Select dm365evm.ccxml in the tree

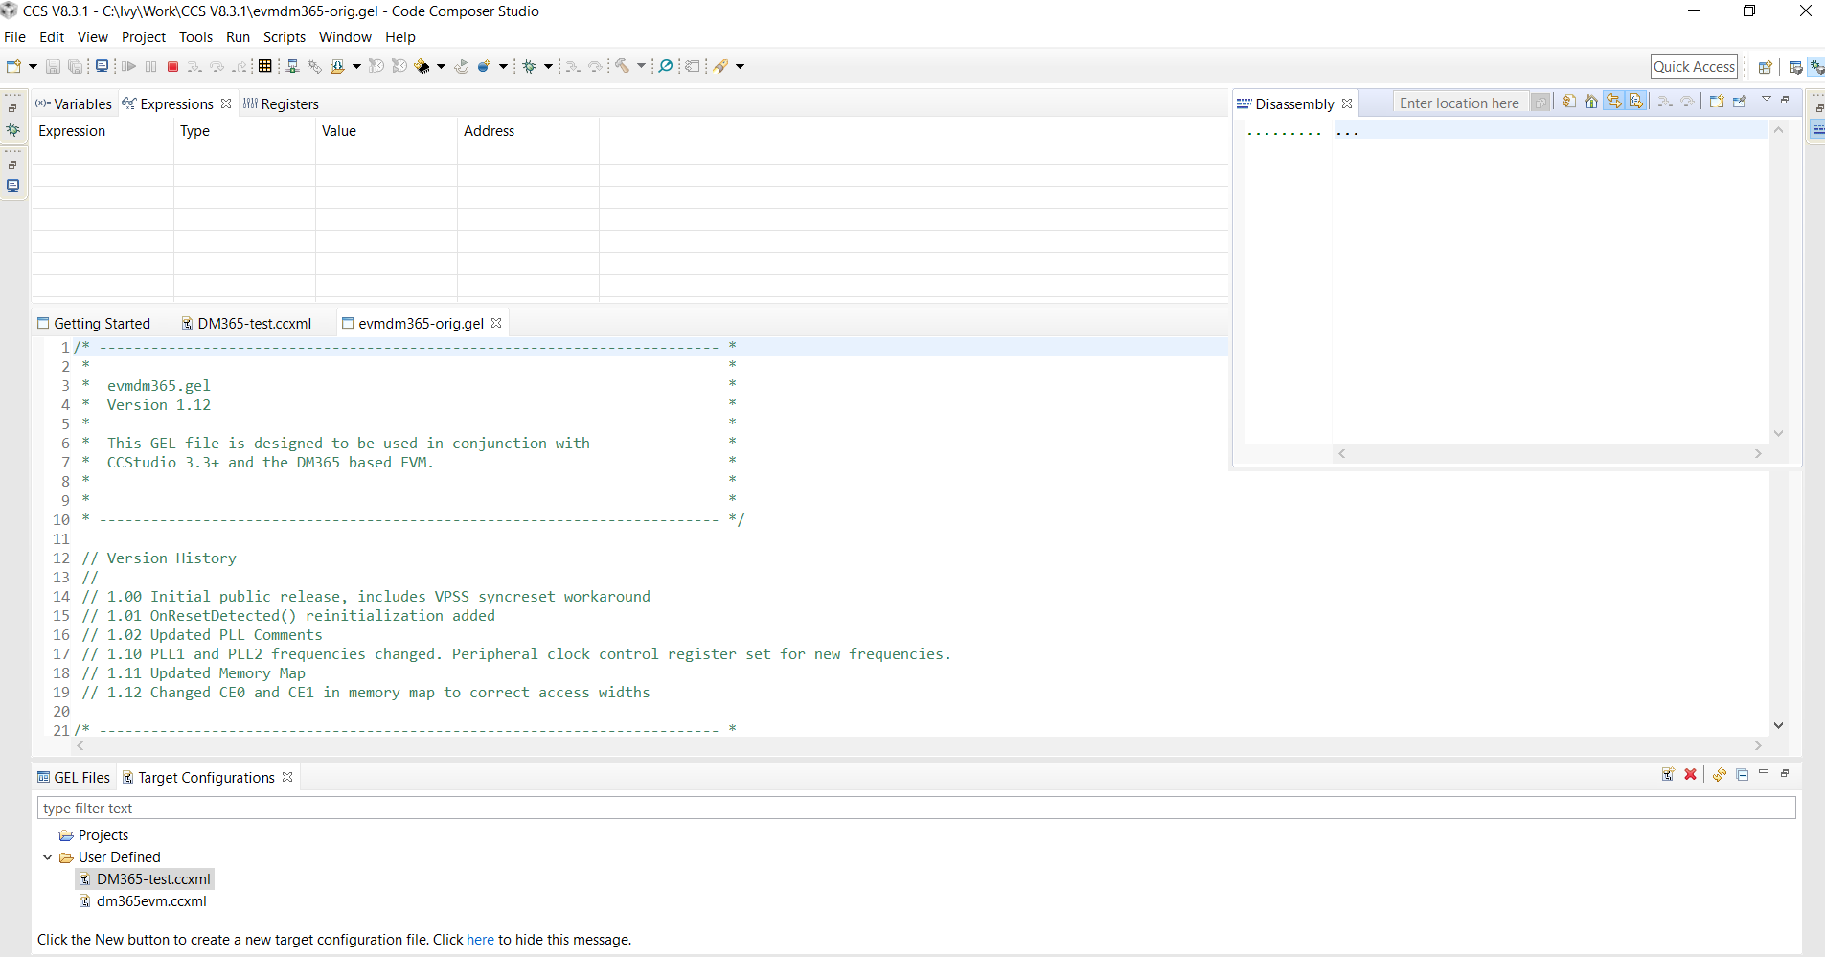click(151, 901)
